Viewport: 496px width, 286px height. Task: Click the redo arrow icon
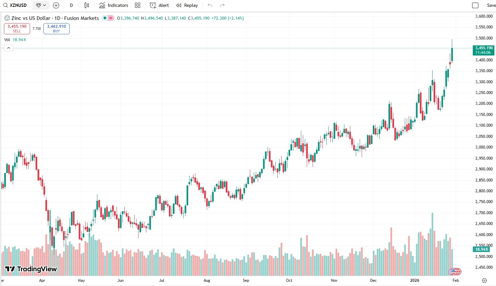click(x=223, y=5)
